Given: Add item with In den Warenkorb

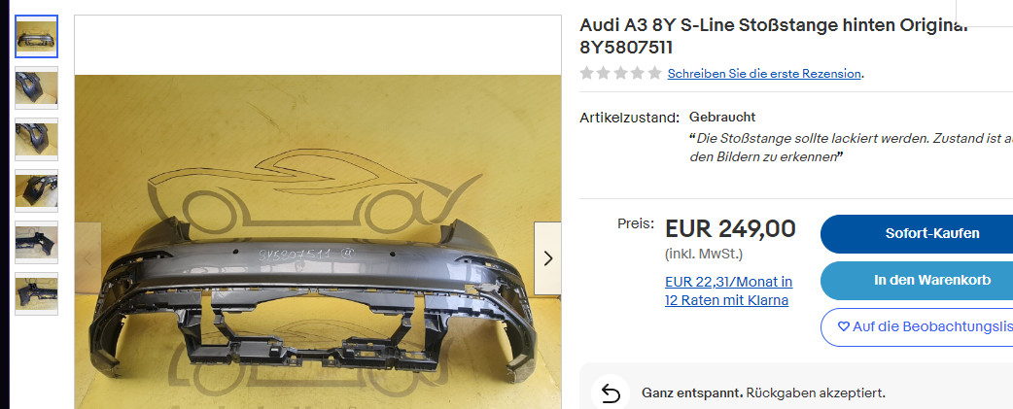Looking at the screenshot, I should (917, 281).
